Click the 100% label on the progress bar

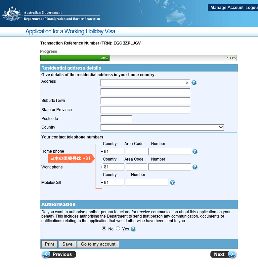point(231,58)
